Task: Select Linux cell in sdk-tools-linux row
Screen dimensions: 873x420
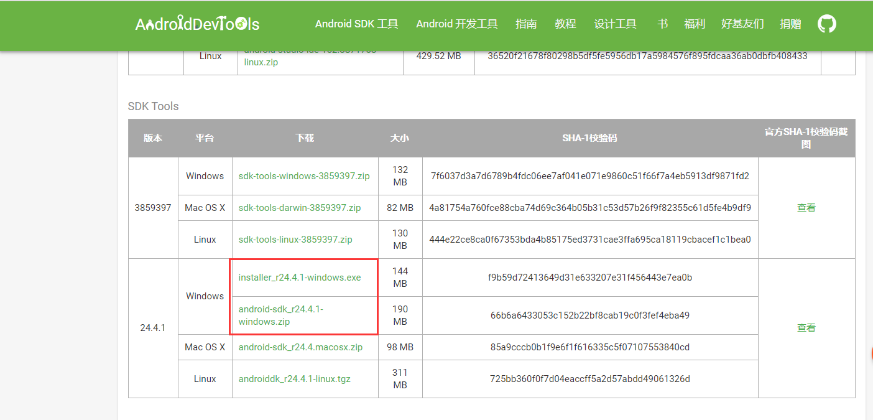Action: click(x=205, y=240)
